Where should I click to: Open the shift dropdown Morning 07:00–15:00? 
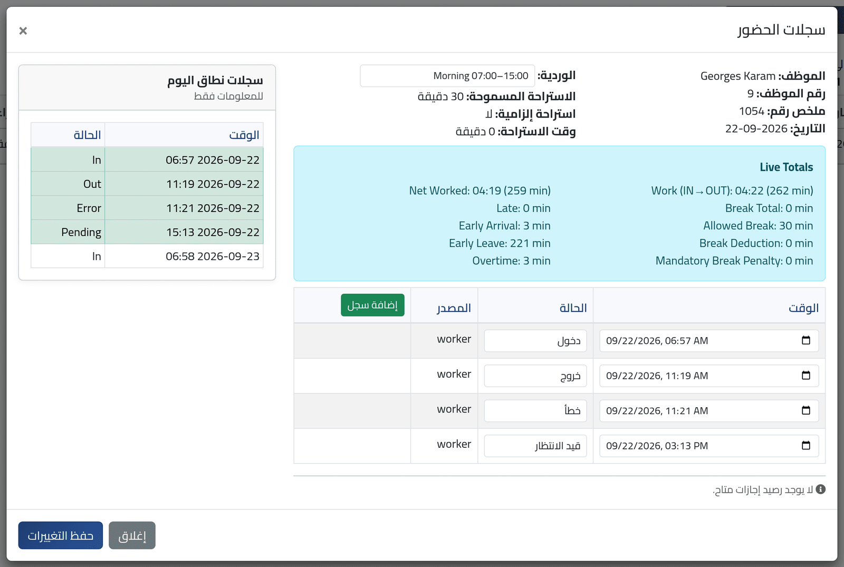coord(447,76)
